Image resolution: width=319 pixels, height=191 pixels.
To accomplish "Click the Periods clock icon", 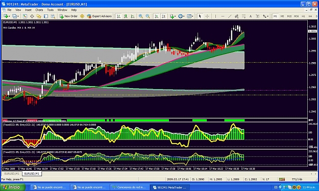I will click(180, 16).
